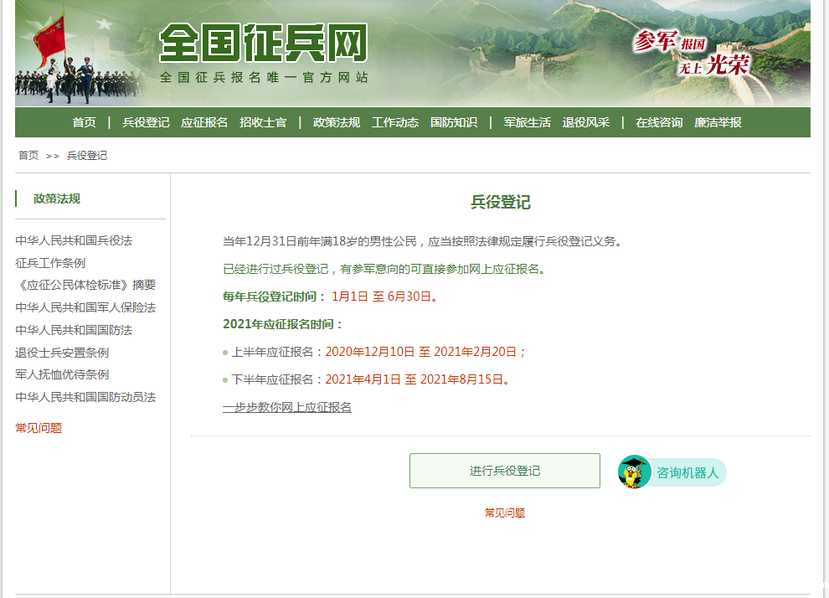Viewport: 829px width, 598px height.
Task: Open 《应征公民体检标准》摘要 link
Action: [85, 285]
